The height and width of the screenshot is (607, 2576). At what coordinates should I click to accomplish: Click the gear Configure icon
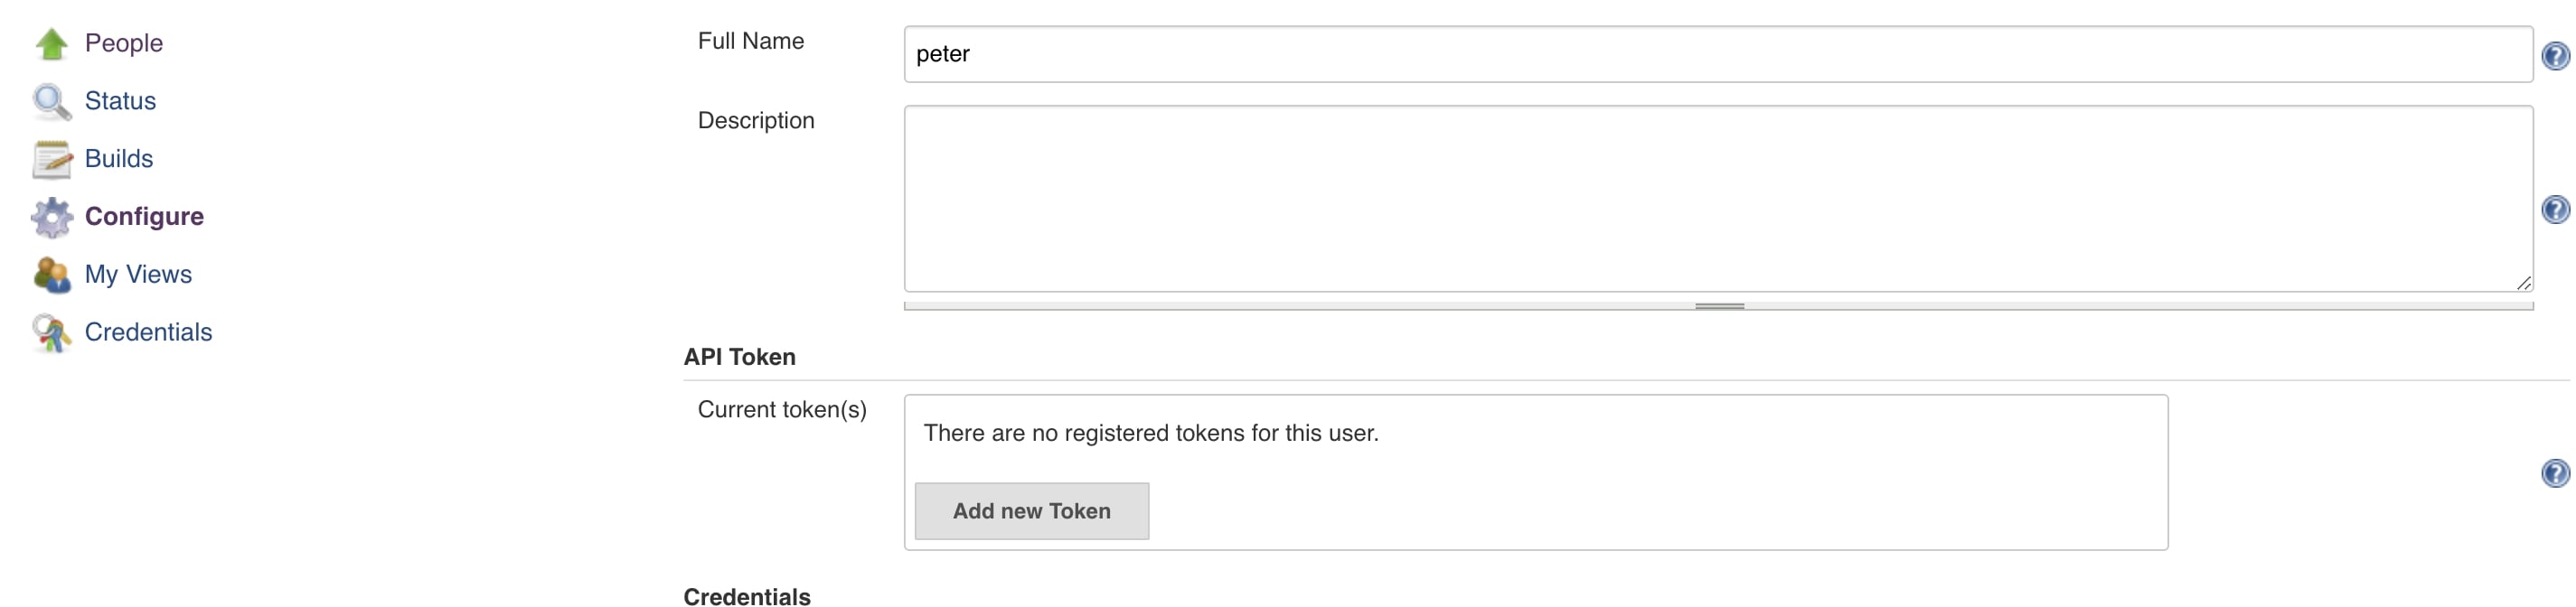[51, 217]
